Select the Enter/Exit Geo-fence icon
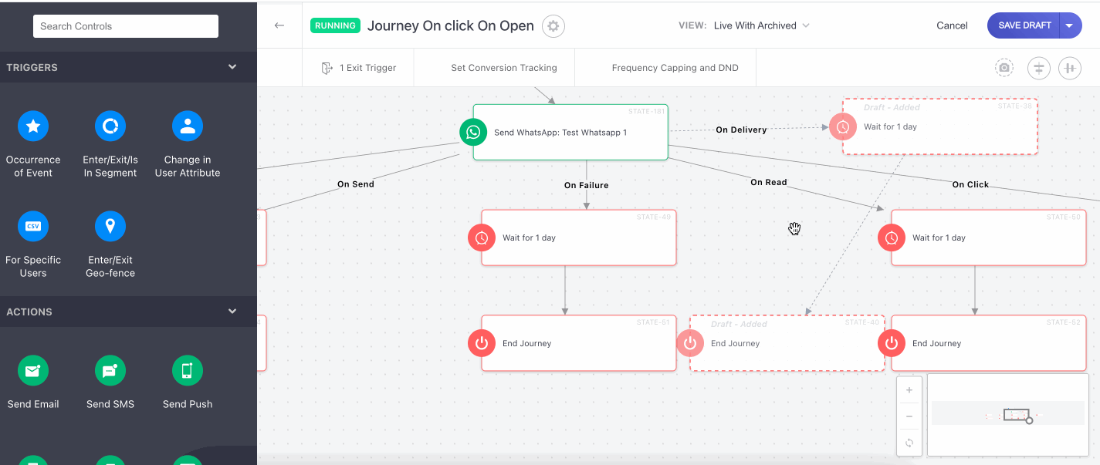The width and height of the screenshot is (1100, 465). tap(110, 226)
